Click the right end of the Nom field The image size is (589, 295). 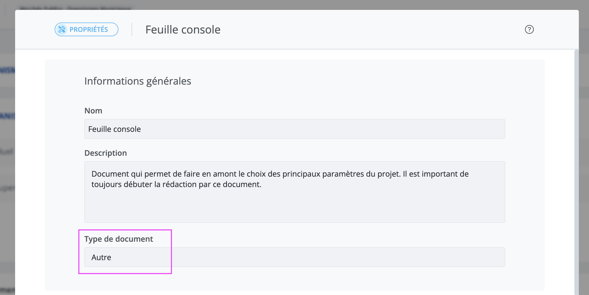point(489,129)
